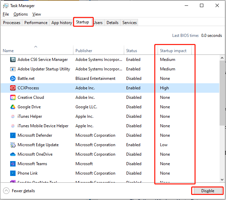Viewport: 226px width, 200px height.
Task: Select the Phone Link entry name
Action: click(x=27, y=173)
